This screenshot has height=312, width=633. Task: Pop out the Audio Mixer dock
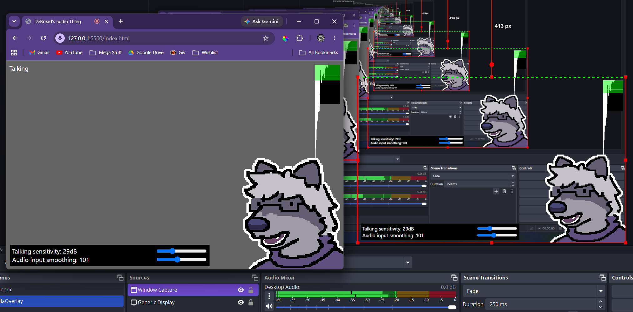[454, 278]
